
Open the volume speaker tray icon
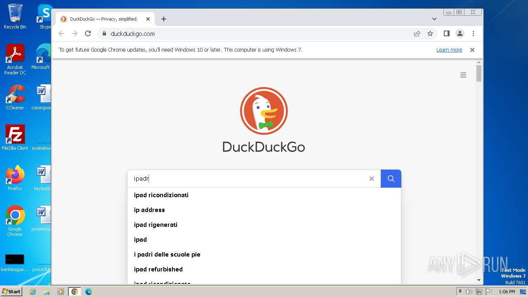[469, 292]
